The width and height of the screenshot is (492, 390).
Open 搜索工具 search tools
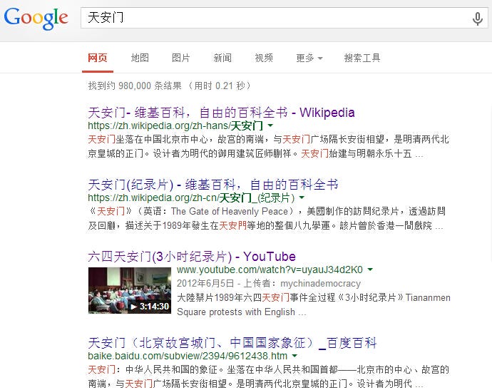(362, 58)
